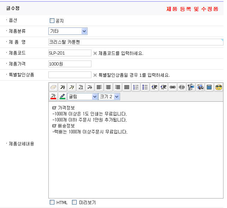Click the bulleted list button
This screenshot has width=227, height=208.
click(x=145, y=87)
